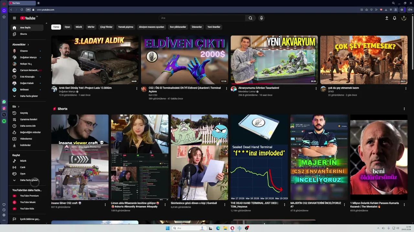Viewport: 414px width, 232px height.
Task: Open Beğendiğim videolar playlist
Action: (x=27, y=132)
